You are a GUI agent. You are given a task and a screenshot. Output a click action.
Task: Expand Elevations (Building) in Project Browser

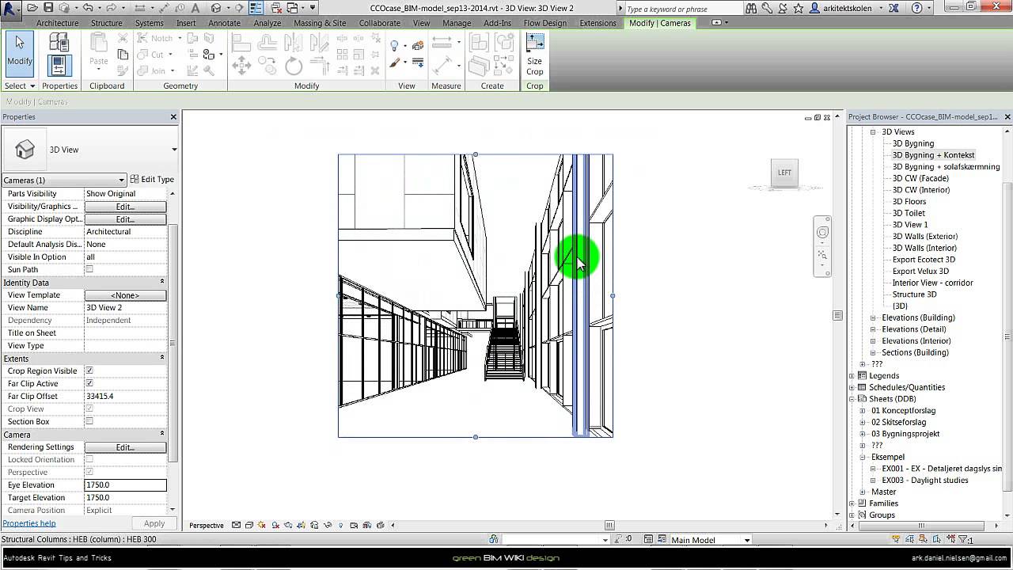tap(873, 318)
